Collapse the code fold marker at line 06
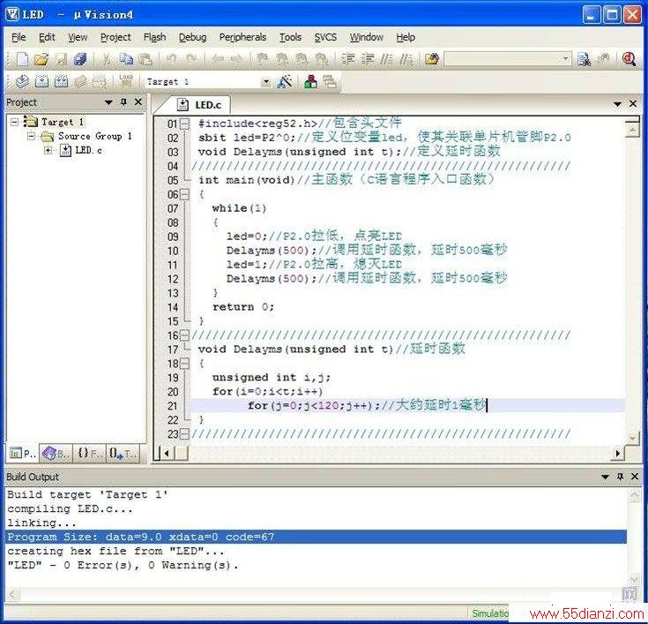This screenshot has height=624, width=648. pos(185,194)
